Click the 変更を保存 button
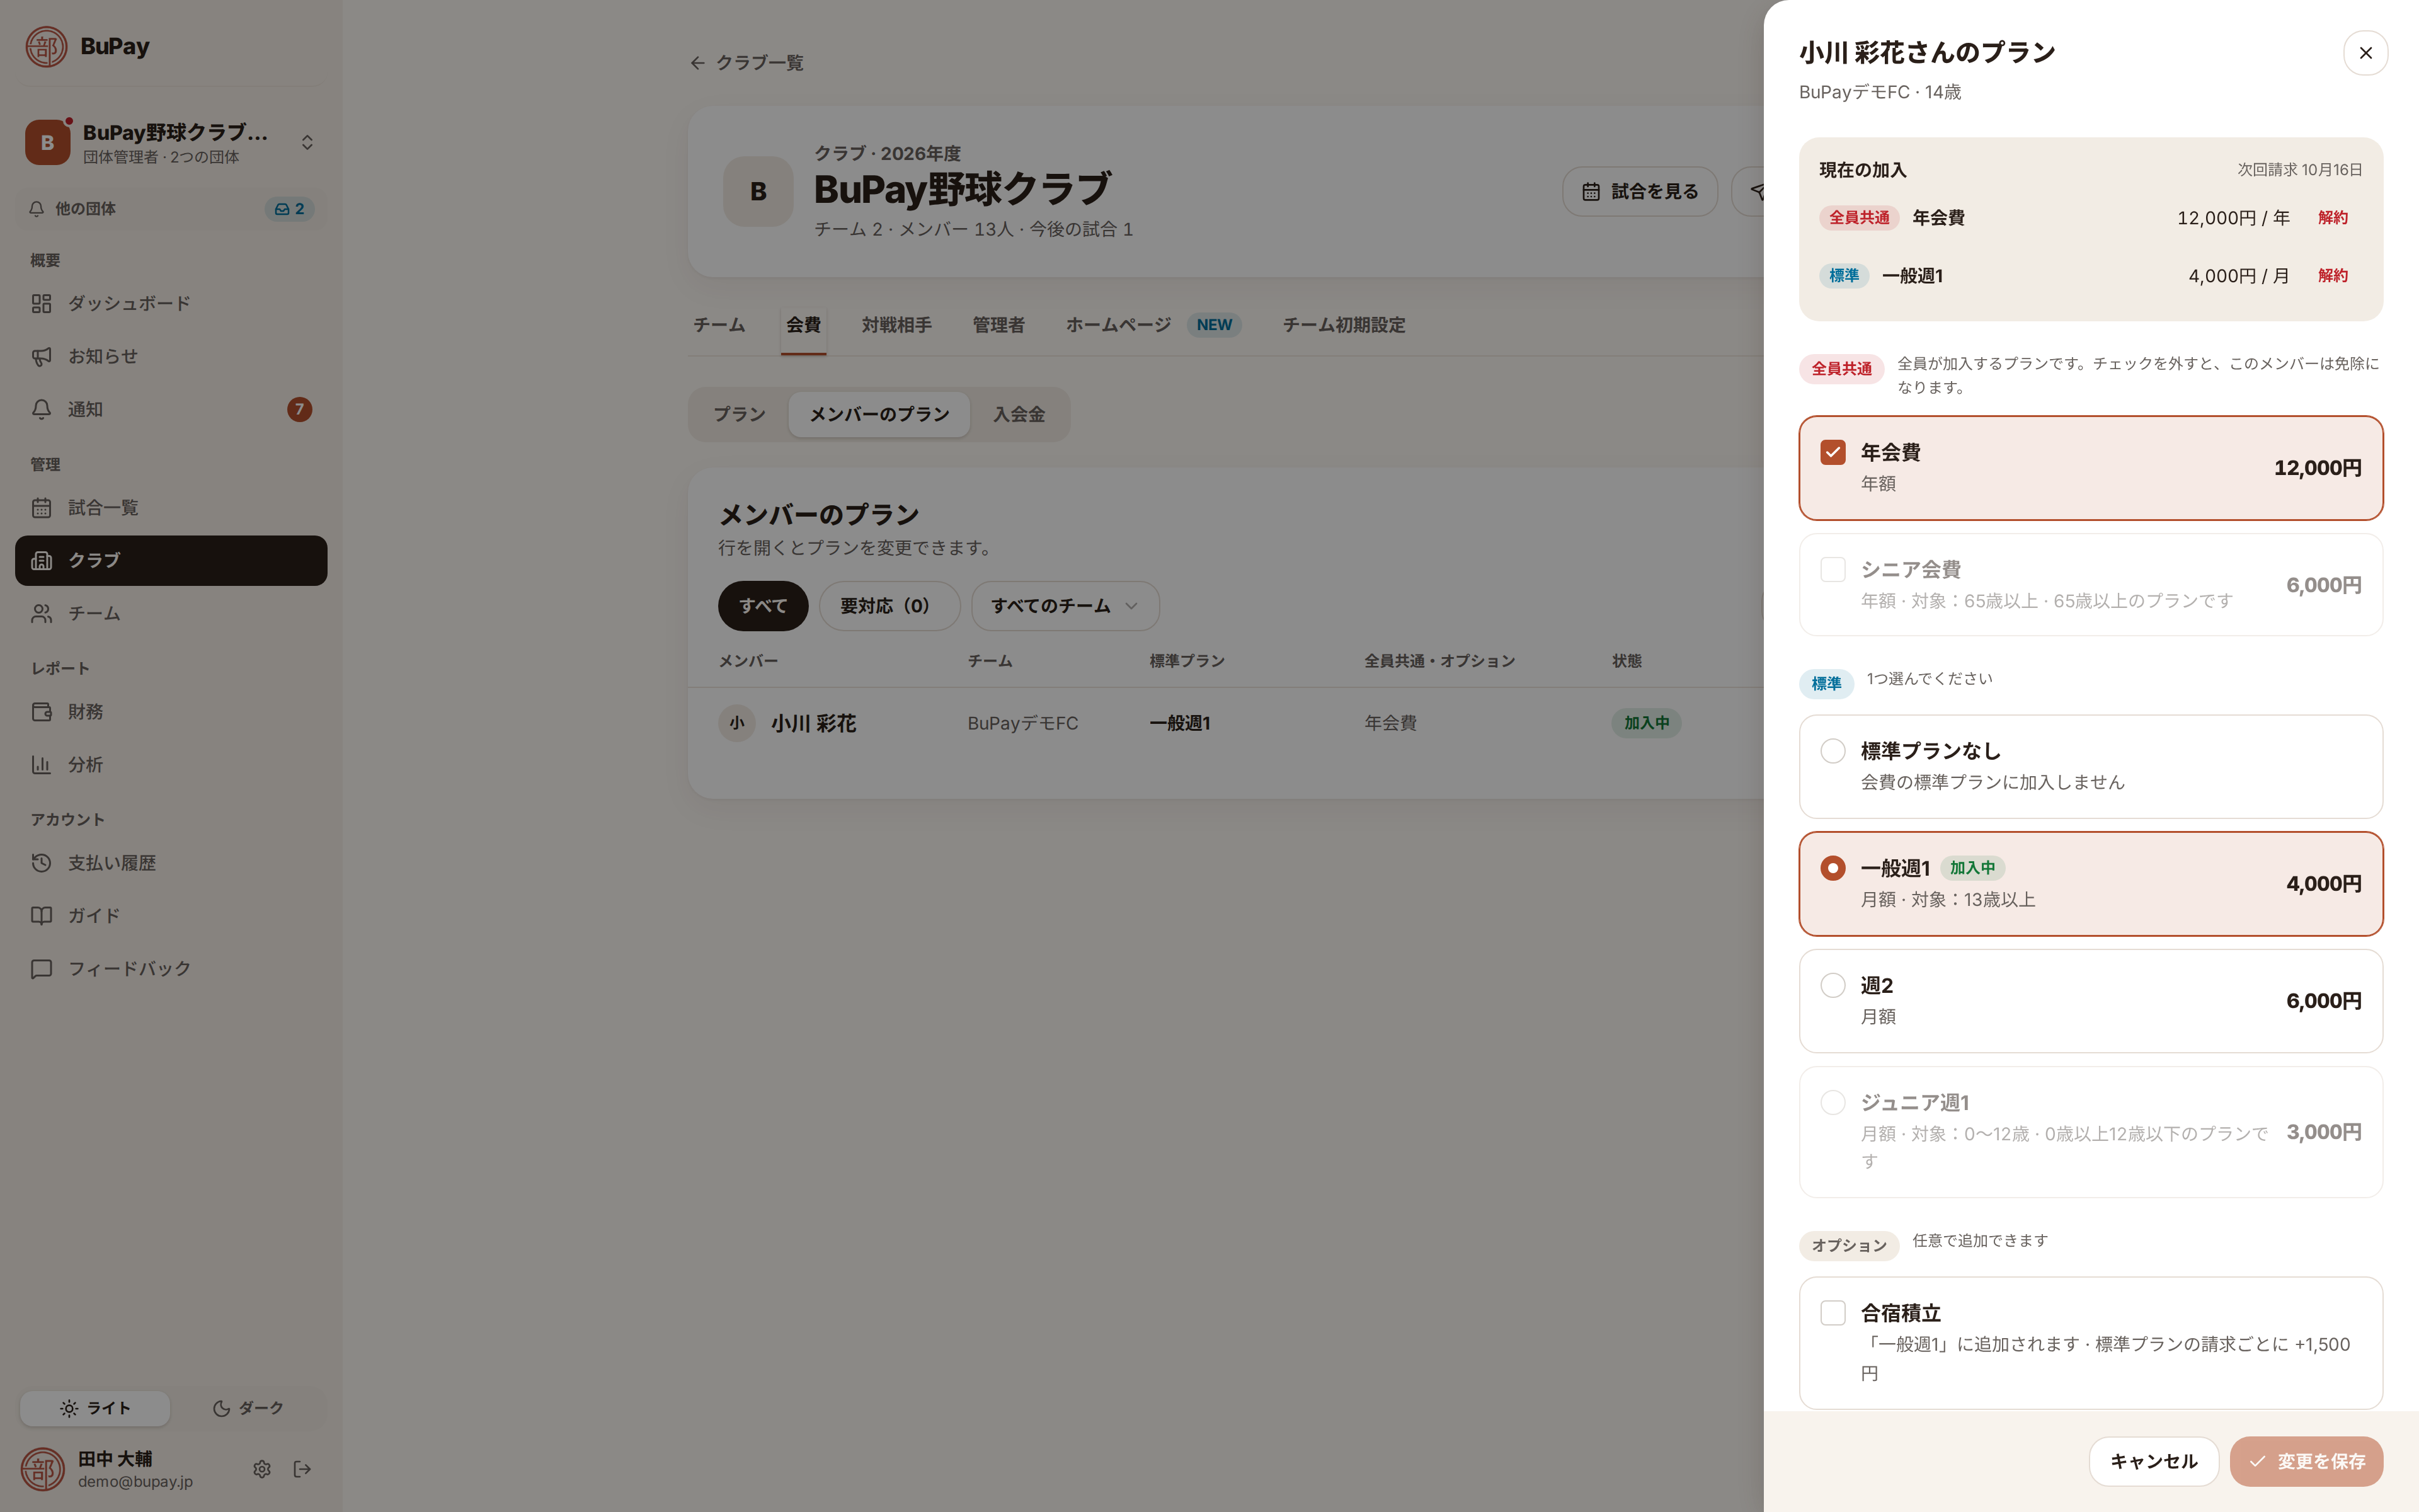2419x1512 pixels. pyautogui.click(x=2306, y=1462)
